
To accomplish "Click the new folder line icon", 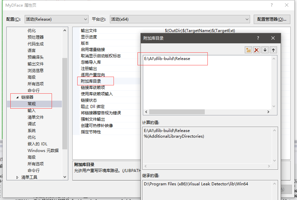I will (248, 50).
